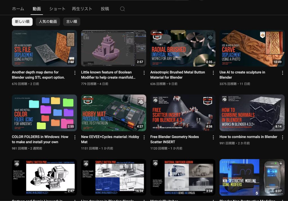
Task: Click the '1151 回視聴・1 か月前' text
Action: tap(97, 148)
